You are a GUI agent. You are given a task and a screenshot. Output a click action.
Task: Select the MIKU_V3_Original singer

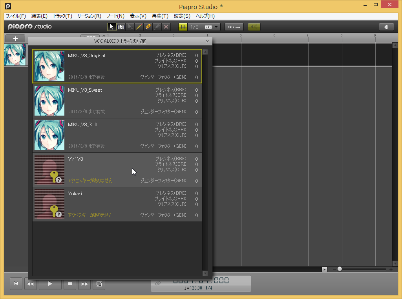coord(117,66)
